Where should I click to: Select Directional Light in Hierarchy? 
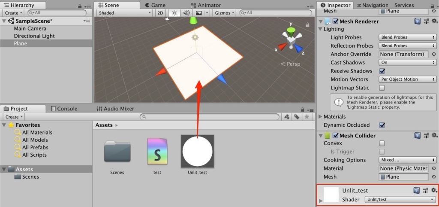point(34,36)
